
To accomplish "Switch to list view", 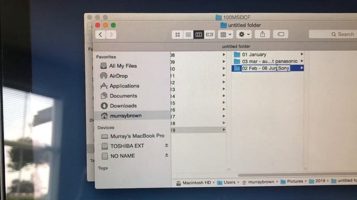I will [188, 34].
